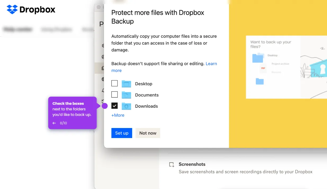The image size is (327, 189).
Task: Click 'Check the boxes' tooltip text
Action: point(68,103)
